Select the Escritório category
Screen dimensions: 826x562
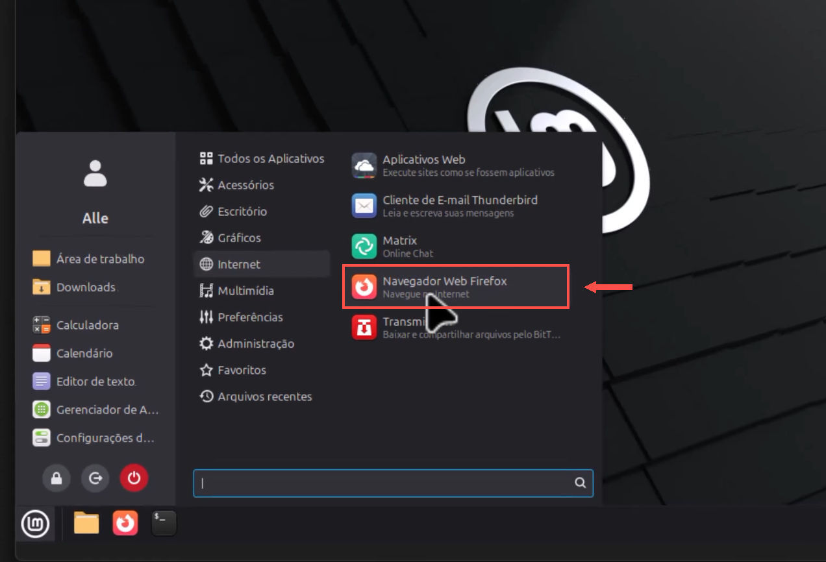pos(262,212)
